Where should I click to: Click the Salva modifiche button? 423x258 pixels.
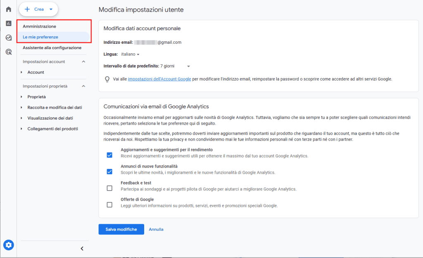coord(121,230)
